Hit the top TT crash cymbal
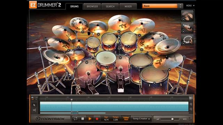The height and width of the screenshot is (125, 223). tap(120, 23)
